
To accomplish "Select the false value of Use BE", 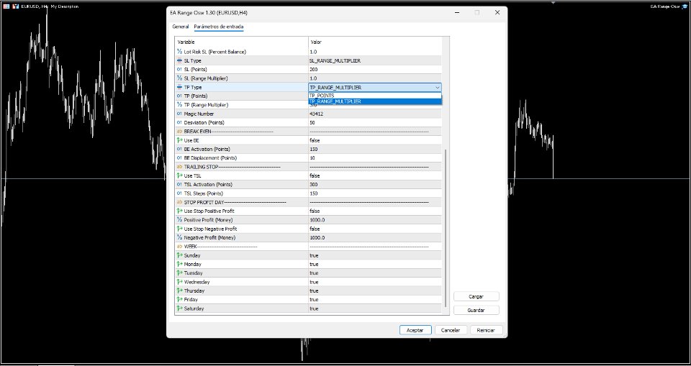I will click(x=315, y=140).
